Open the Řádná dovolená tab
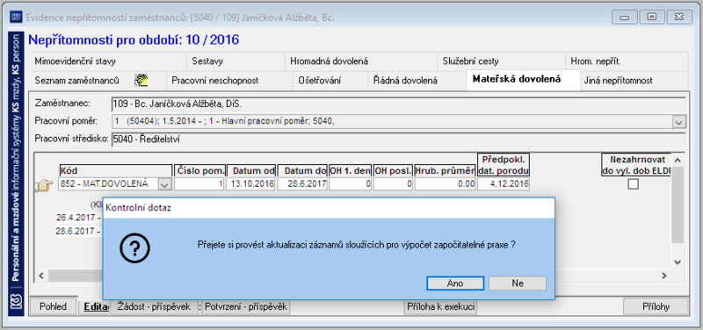This screenshot has width=703, height=330. pyautogui.click(x=405, y=81)
